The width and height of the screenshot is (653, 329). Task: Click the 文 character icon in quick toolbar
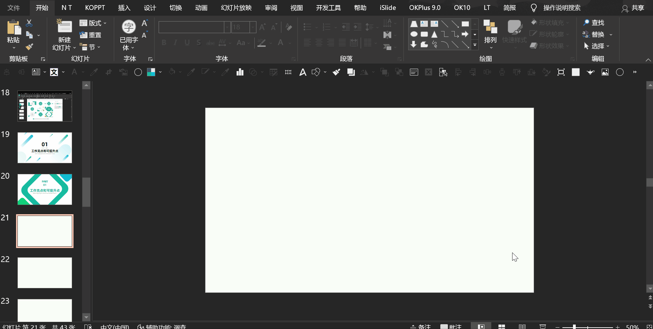point(54,72)
